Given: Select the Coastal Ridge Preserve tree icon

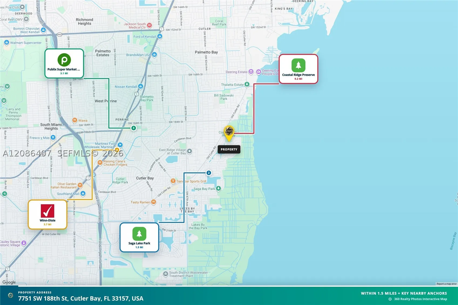Looking at the screenshot, I should [x=298, y=65].
